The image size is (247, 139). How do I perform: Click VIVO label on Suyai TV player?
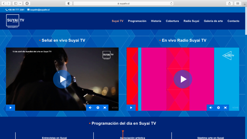point(115,108)
